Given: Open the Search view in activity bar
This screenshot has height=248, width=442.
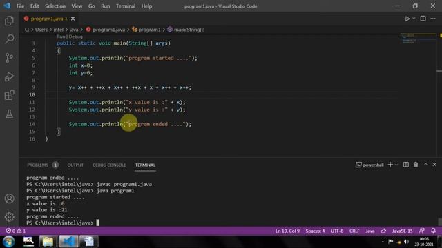Looking at the screenshot, I should point(9,39).
